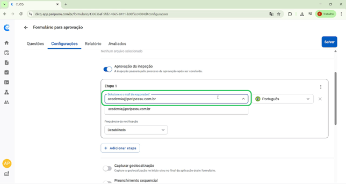Click the Salvar button

coord(329,42)
